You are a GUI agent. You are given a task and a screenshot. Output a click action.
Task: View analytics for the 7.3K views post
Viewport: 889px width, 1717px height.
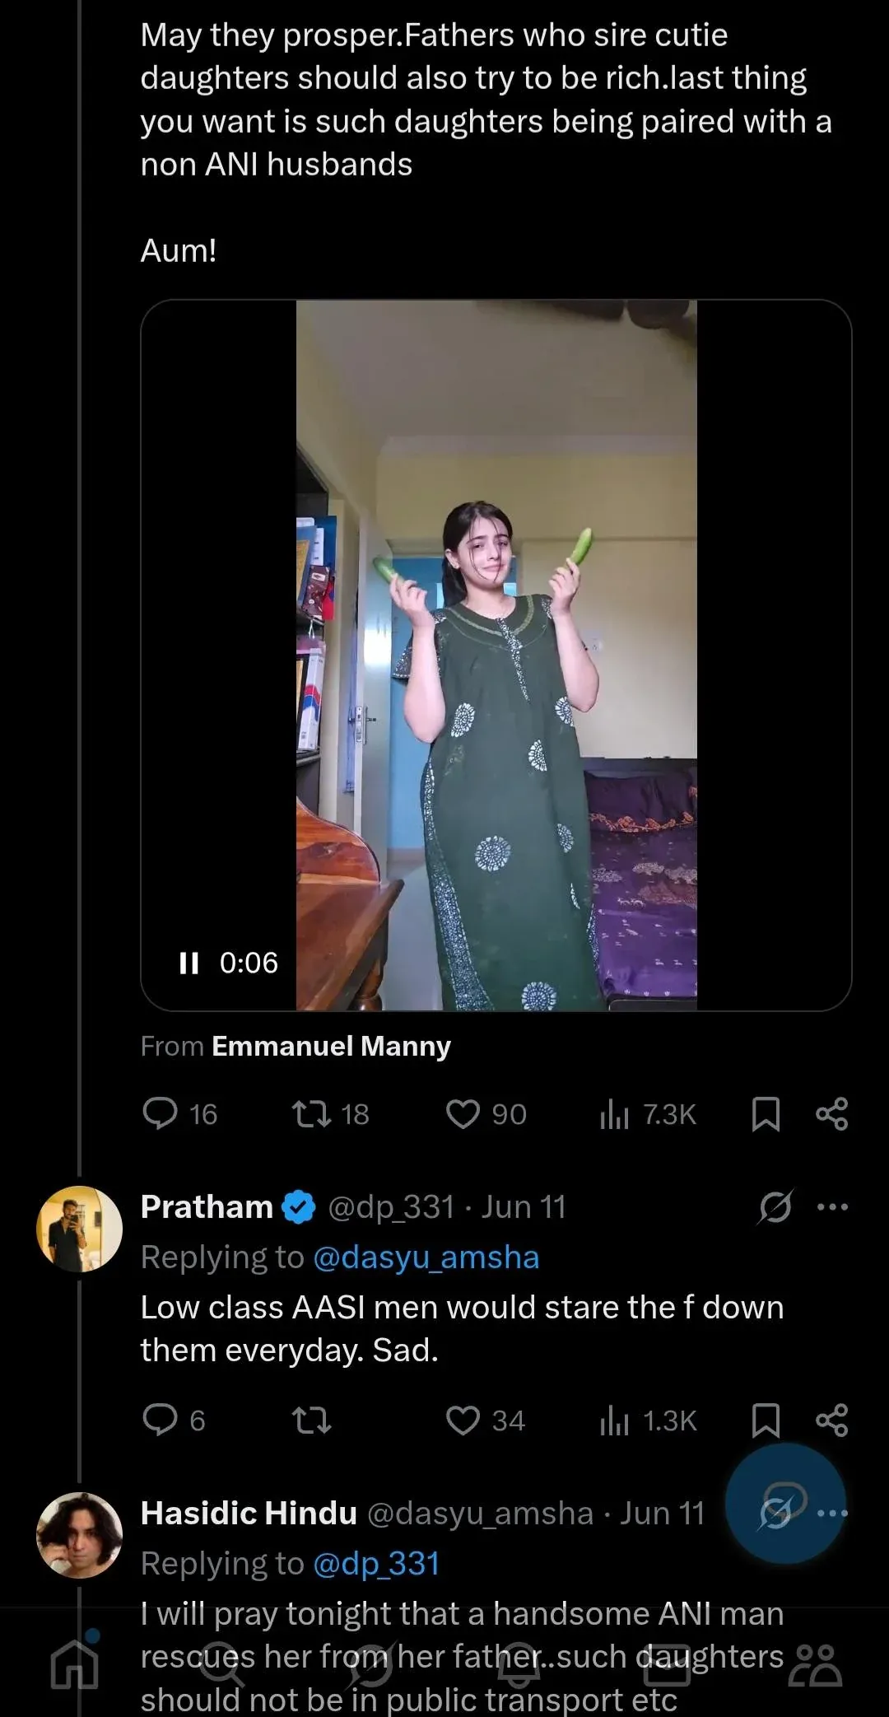pyautogui.click(x=615, y=1114)
